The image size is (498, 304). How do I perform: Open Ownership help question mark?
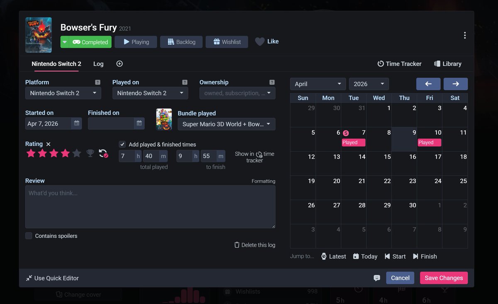pyautogui.click(x=272, y=82)
